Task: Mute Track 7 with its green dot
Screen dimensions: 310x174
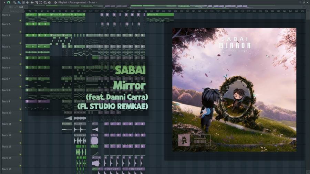Action: point(20,87)
